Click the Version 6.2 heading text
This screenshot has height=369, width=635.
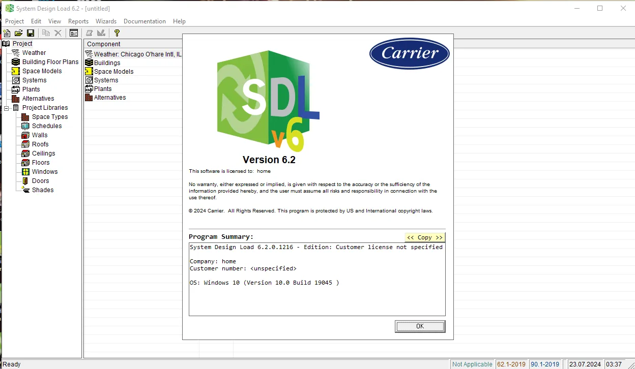click(269, 160)
